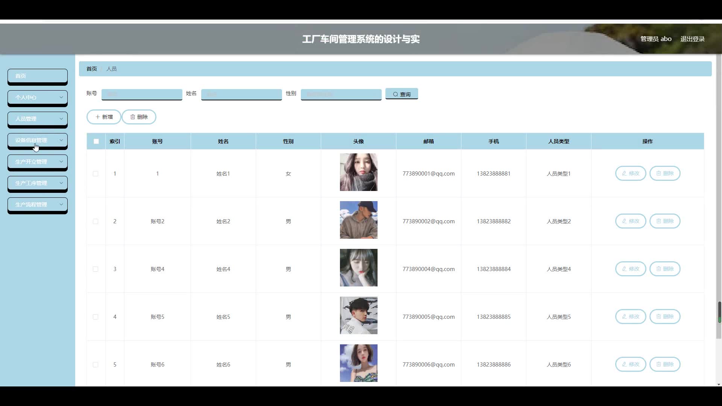
Task: Click the vertical scrollbar thumb on right
Action: (719, 312)
